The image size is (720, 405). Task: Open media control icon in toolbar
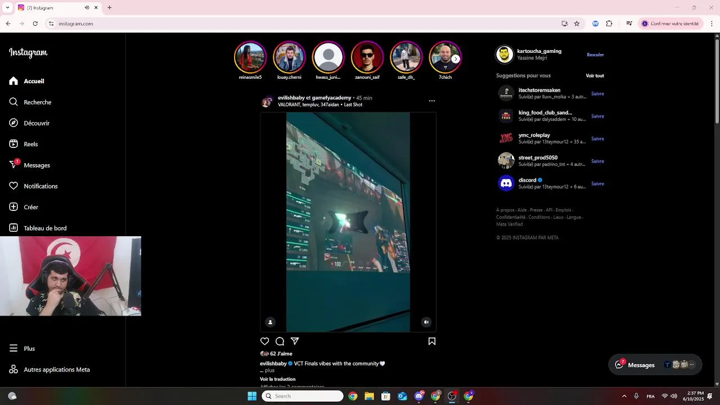pyautogui.click(x=629, y=24)
